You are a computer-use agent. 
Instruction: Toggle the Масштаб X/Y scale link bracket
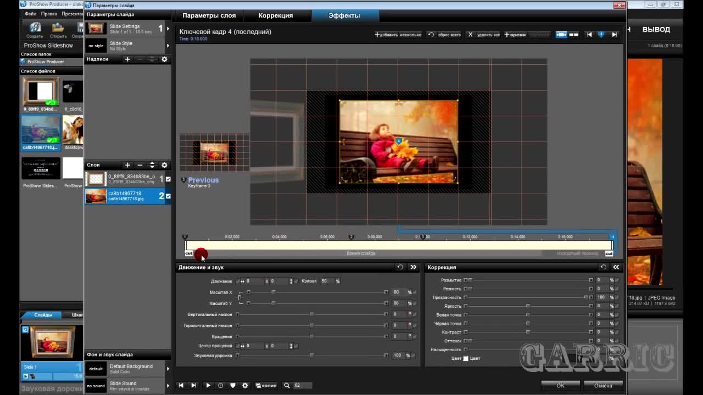(239, 298)
